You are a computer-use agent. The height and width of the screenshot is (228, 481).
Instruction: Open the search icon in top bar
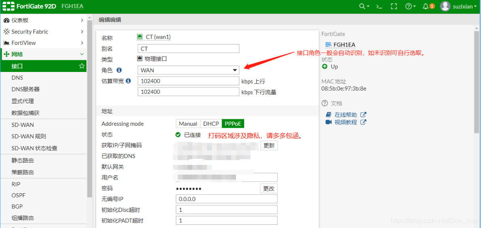pyautogui.click(x=364, y=6)
